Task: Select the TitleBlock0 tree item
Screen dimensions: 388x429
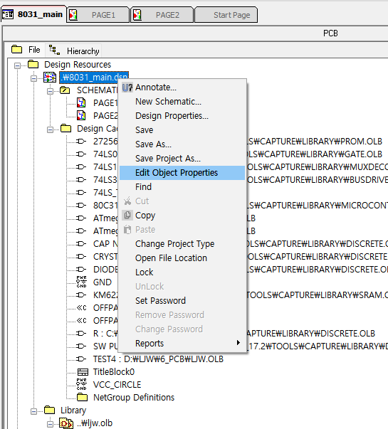Action: point(114,372)
